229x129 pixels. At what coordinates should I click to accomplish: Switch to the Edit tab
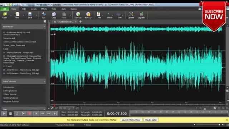pyautogui.click(x=24, y=9)
